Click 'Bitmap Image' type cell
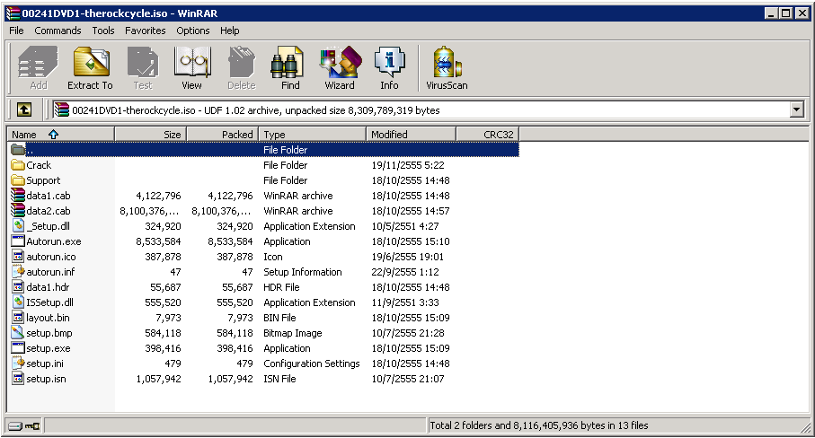815x438 pixels. click(x=293, y=333)
